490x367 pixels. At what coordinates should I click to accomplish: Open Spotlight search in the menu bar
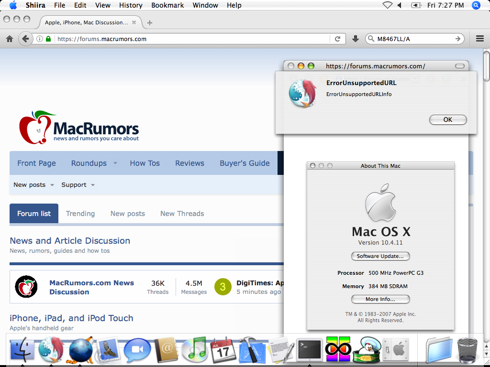[x=476, y=5]
